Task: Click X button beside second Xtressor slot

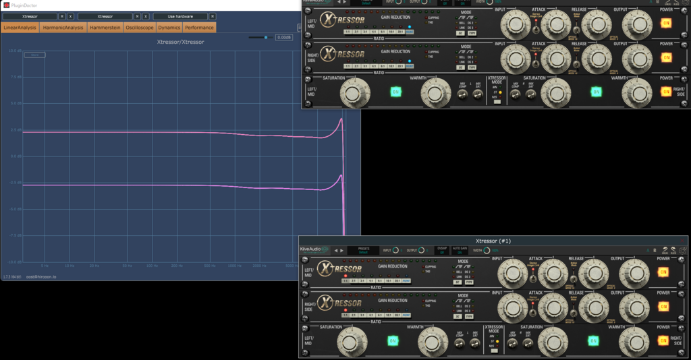Action: point(146,16)
